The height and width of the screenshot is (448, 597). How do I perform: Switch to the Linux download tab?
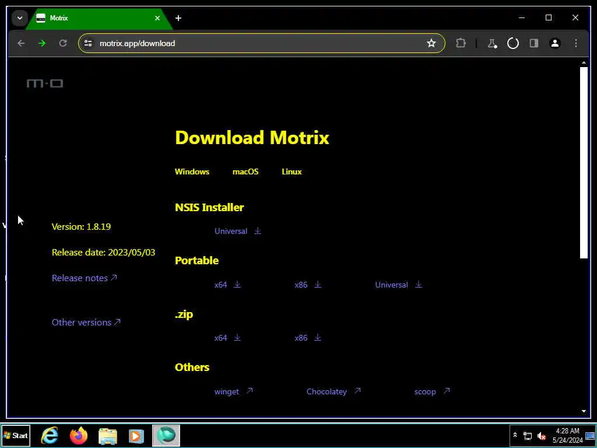292,171
